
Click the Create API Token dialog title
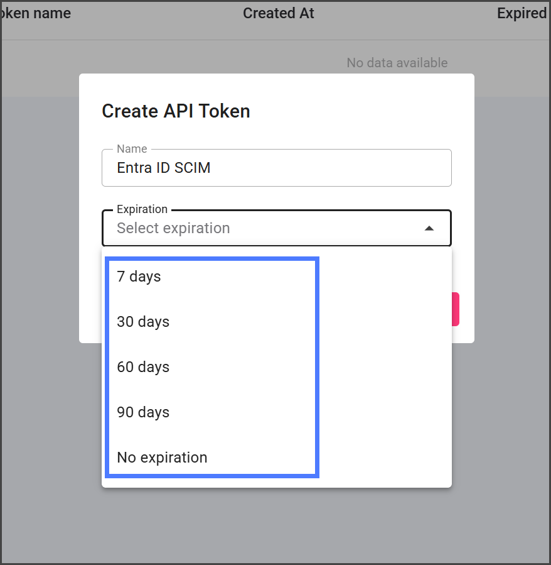pos(176,111)
